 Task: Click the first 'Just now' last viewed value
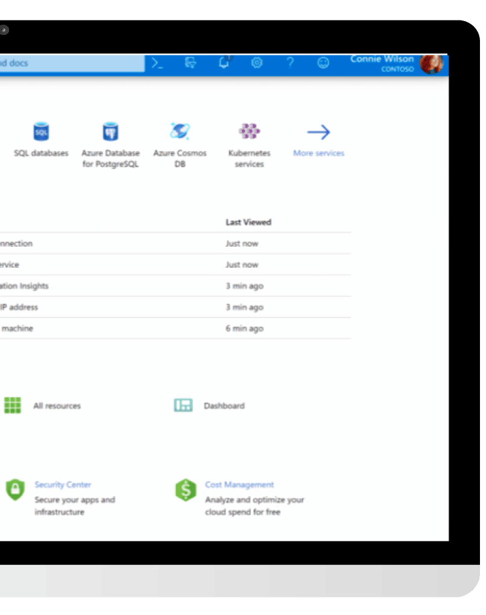coord(242,244)
